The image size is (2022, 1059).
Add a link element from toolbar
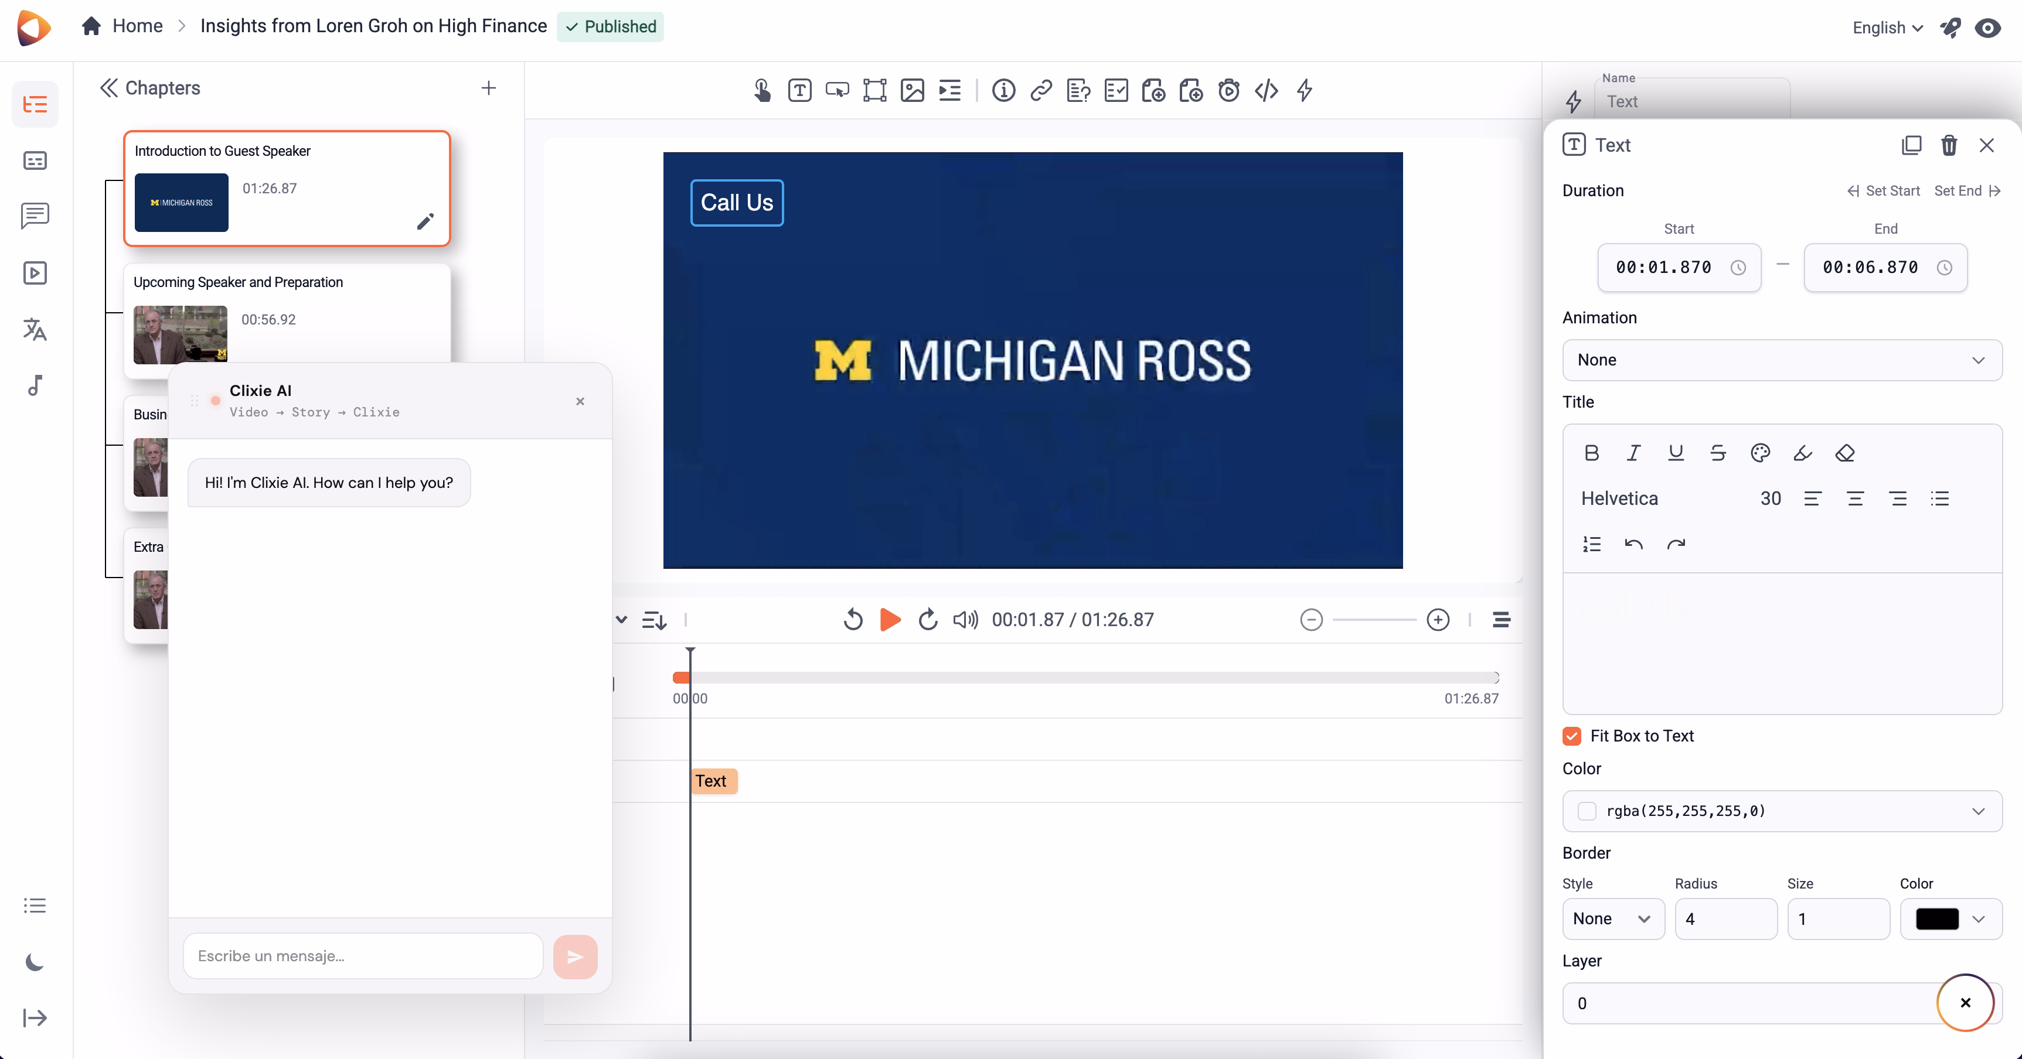[x=1041, y=90]
